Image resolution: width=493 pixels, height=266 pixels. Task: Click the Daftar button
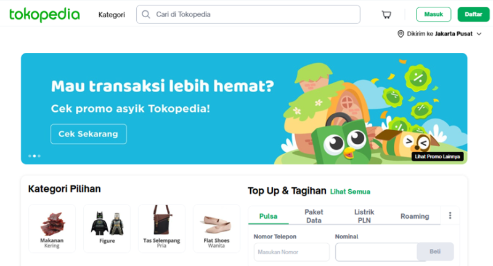click(473, 14)
